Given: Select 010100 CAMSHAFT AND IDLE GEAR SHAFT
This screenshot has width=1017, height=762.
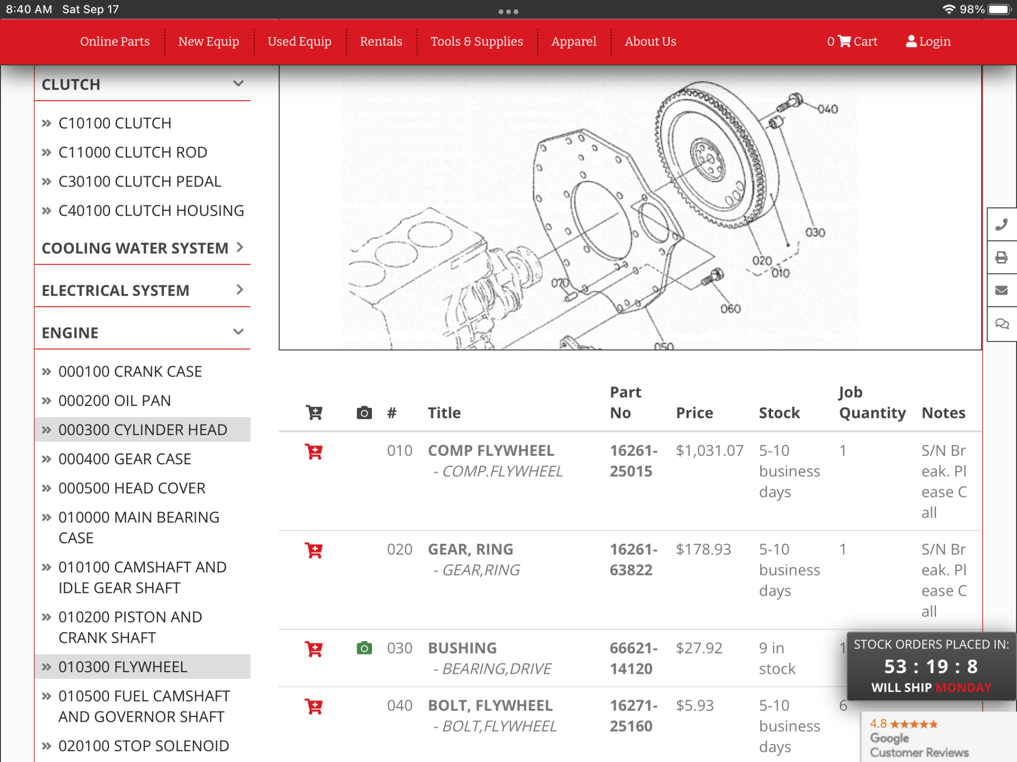Looking at the screenshot, I should [x=143, y=577].
